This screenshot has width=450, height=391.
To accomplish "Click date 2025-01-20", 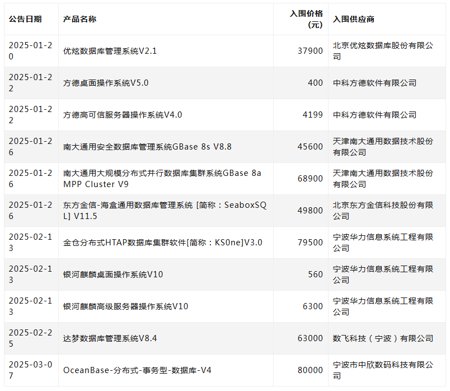I will (30, 51).
